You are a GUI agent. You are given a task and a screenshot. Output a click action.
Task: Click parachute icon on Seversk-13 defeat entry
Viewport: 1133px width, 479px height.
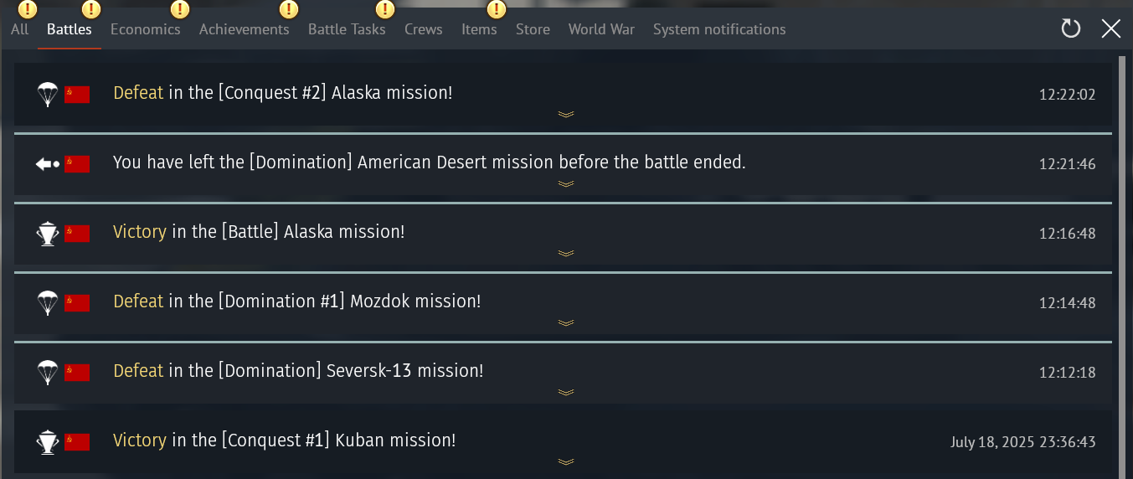[x=48, y=372]
